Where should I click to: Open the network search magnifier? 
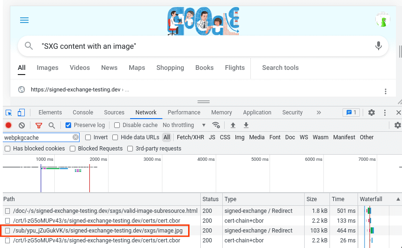[x=52, y=126]
